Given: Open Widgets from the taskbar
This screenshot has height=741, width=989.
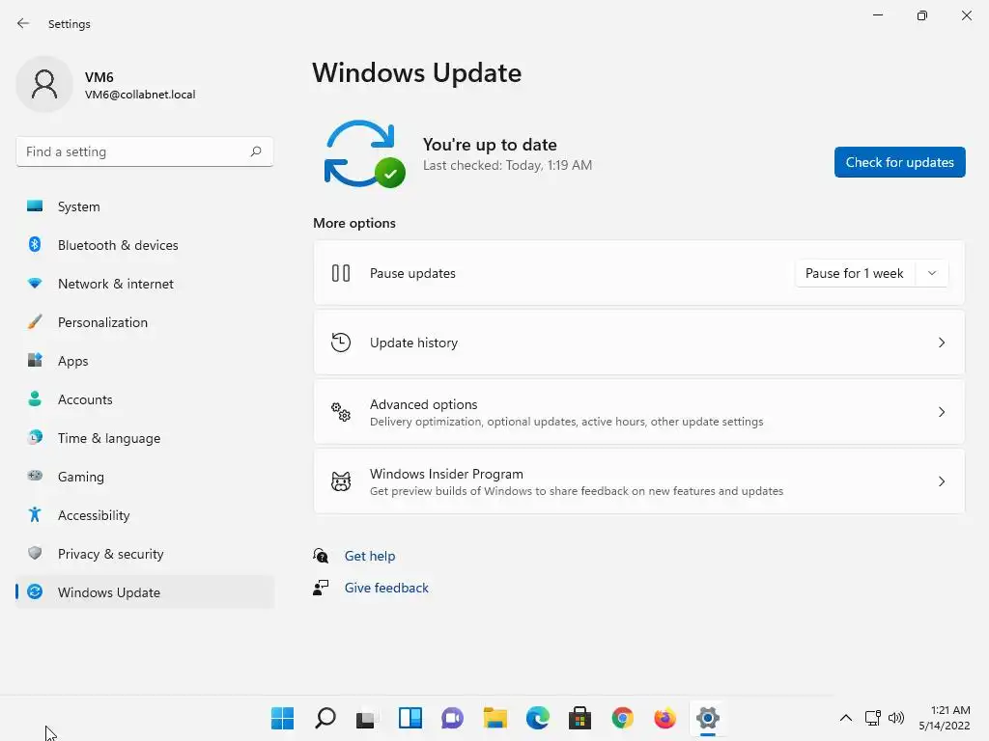Looking at the screenshot, I should click(410, 718).
